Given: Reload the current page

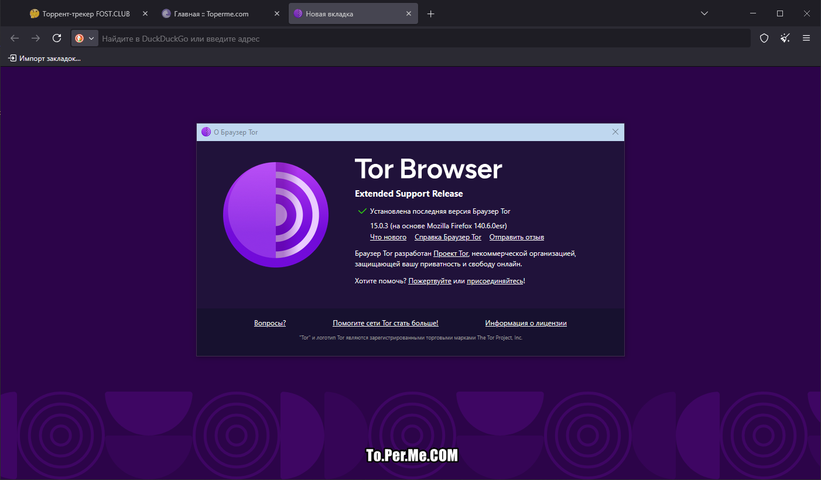Looking at the screenshot, I should [57, 38].
